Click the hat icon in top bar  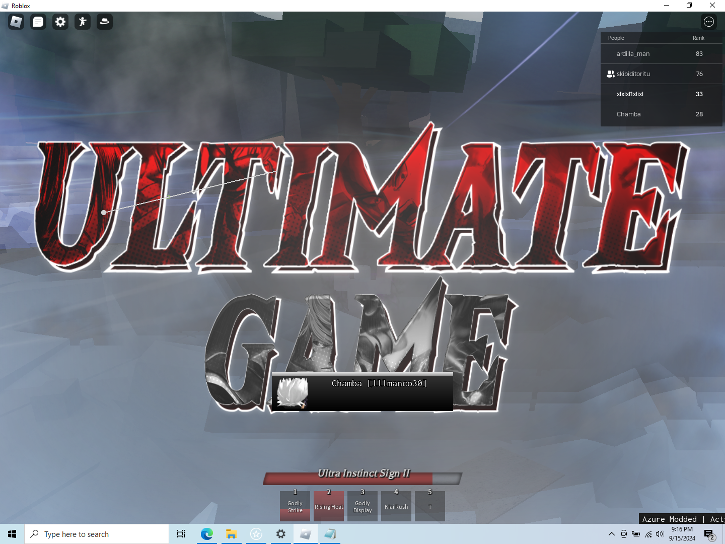(x=105, y=22)
